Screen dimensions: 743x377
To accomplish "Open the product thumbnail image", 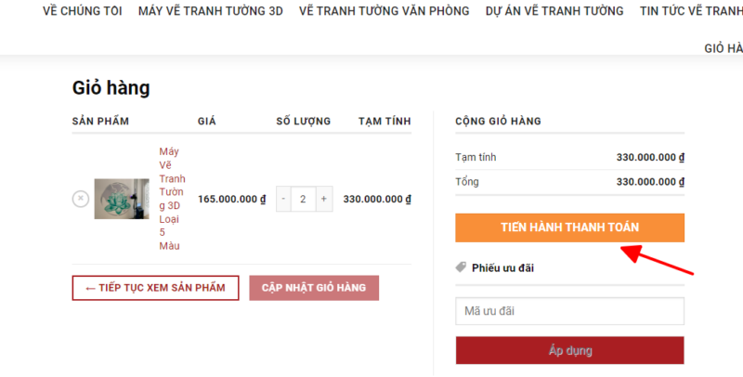I will [x=122, y=199].
